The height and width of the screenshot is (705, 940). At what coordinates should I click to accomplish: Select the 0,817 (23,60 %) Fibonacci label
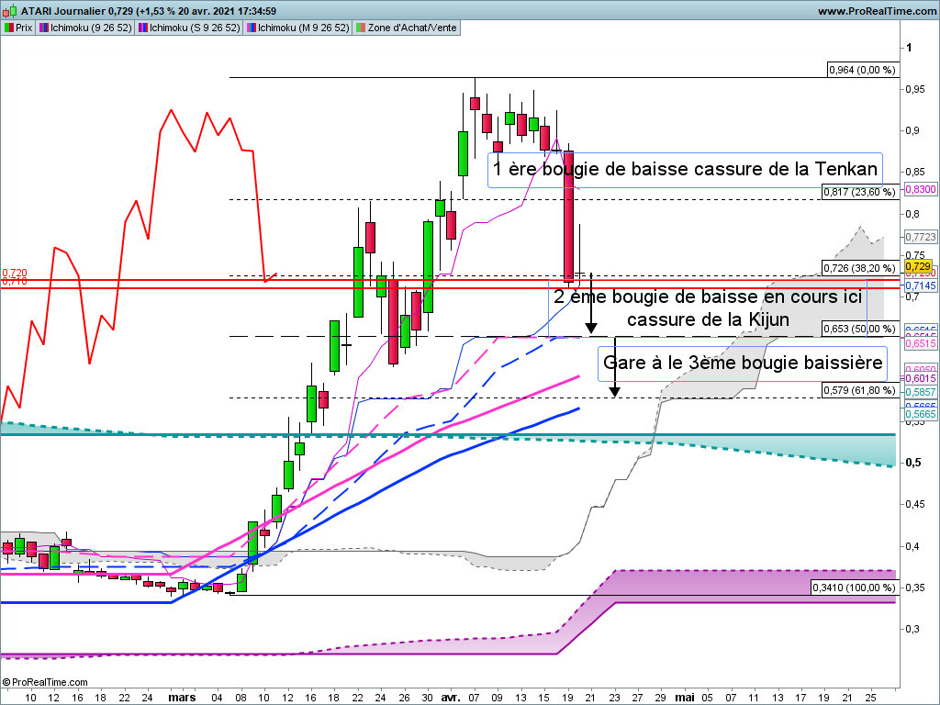pyautogui.click(x=859, y=192)
